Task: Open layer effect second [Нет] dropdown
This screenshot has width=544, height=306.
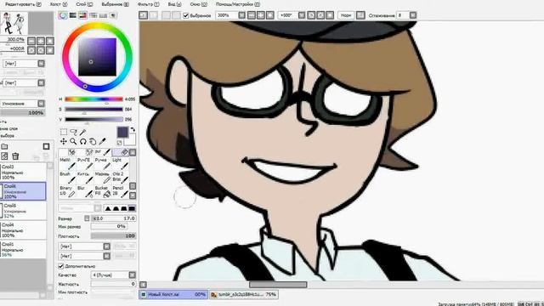Action: point(41,83)
